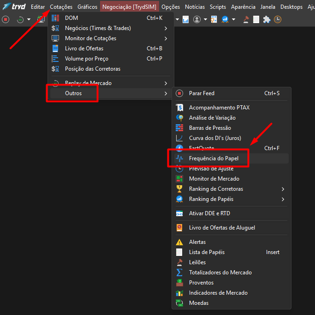Select Curva dos DI's (Juros)
315x315 pixels.
(x=231, y=138)
